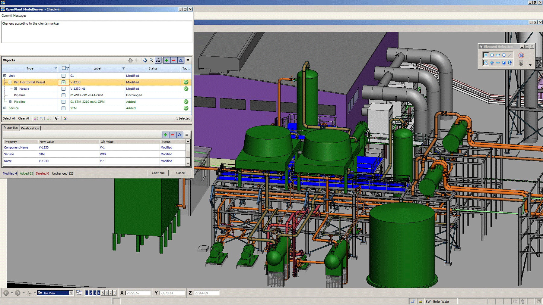Toggle the red minus Deleted filter in Objects
Screen dimensions: 543x305
[x=174, y=60]
